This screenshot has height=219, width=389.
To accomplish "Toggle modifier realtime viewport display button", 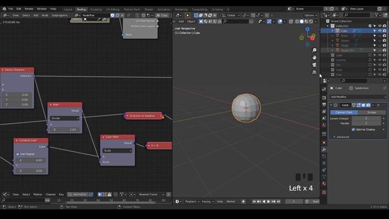I will coord(363,105).
